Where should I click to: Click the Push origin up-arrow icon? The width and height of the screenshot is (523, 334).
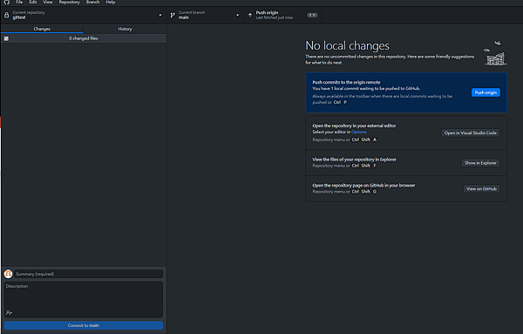pyautogui.click(x=250, y=15)
